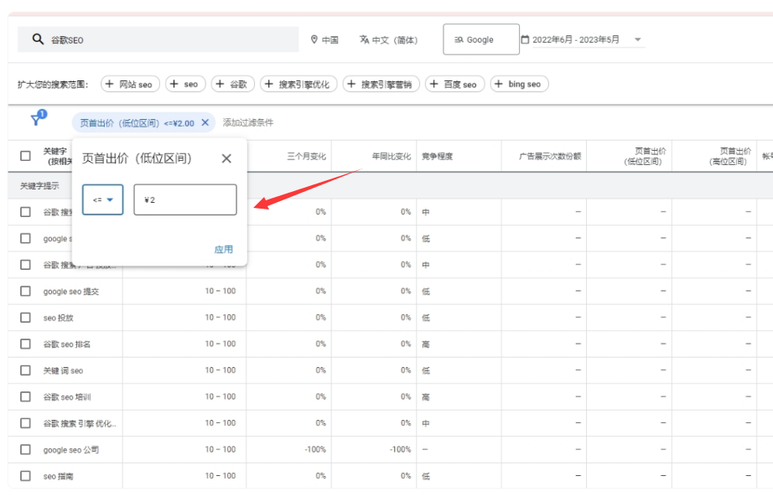773x502 pixels.
Task: Click the calendar icon by date range
Action: tap(525, 39)
